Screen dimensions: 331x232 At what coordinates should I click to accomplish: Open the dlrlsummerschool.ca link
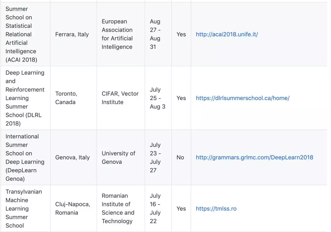[x=242, y=98]
